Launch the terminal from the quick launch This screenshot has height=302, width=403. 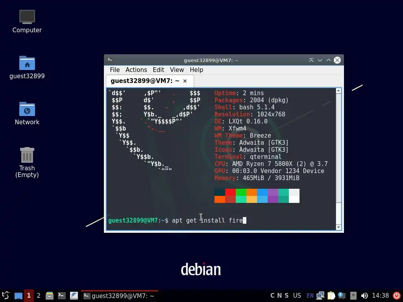tap(62, 296)
